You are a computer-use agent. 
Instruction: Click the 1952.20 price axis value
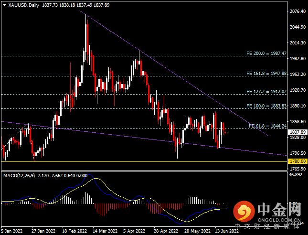(298, 74)
